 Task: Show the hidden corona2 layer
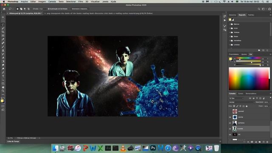[230, 111]
